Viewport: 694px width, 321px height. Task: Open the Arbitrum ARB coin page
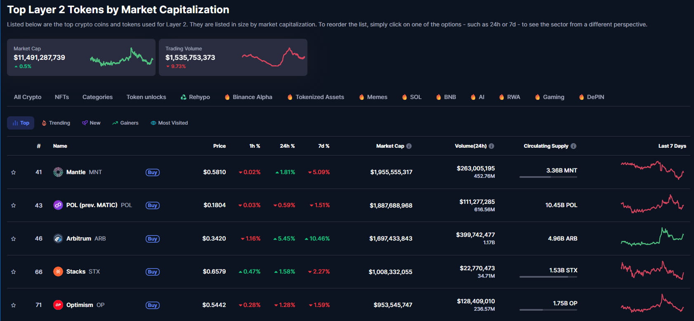pos(86,238)
